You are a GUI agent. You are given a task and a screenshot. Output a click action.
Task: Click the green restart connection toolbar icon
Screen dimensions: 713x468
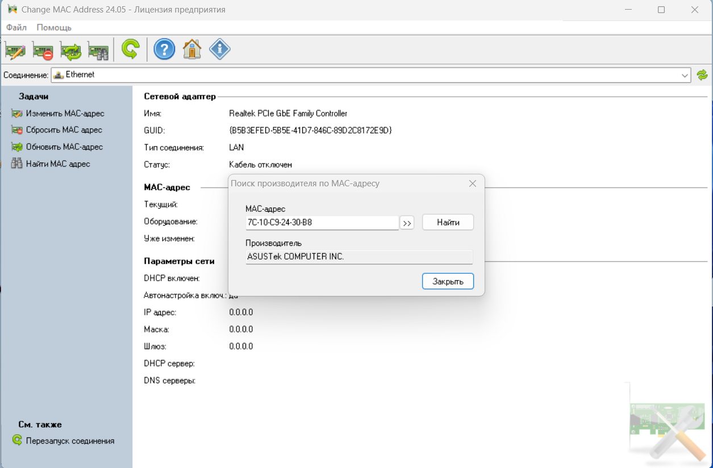131,49
